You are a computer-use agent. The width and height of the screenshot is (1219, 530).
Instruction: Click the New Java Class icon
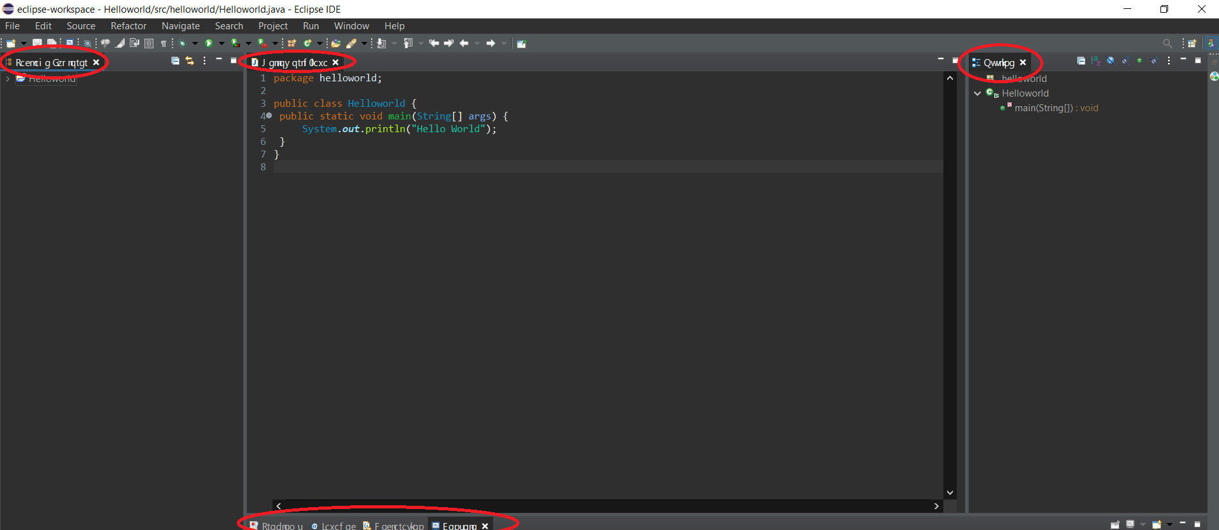pyautogui.click(x=307, y=43)
